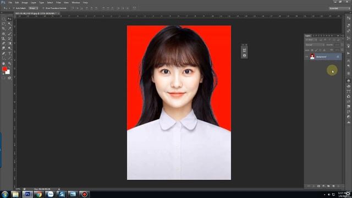Click the Background layer thumbnail

point(312,56)
